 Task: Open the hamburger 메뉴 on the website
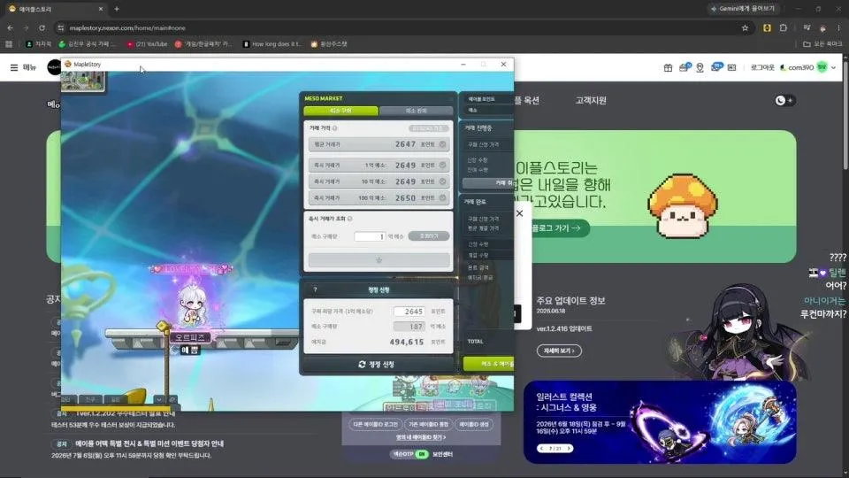23,67
